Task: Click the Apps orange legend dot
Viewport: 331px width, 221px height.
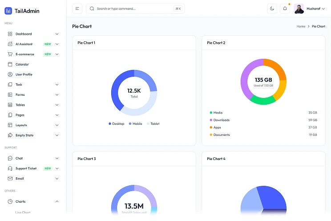Action: (x=211, y=127)
